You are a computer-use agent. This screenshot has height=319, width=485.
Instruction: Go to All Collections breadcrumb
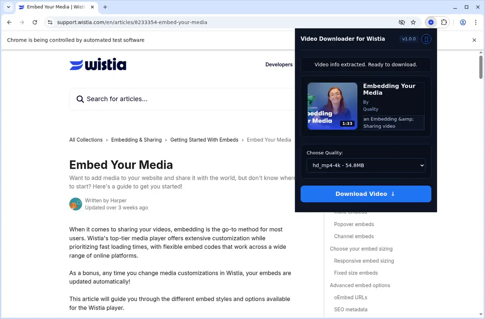click(86, 140)
